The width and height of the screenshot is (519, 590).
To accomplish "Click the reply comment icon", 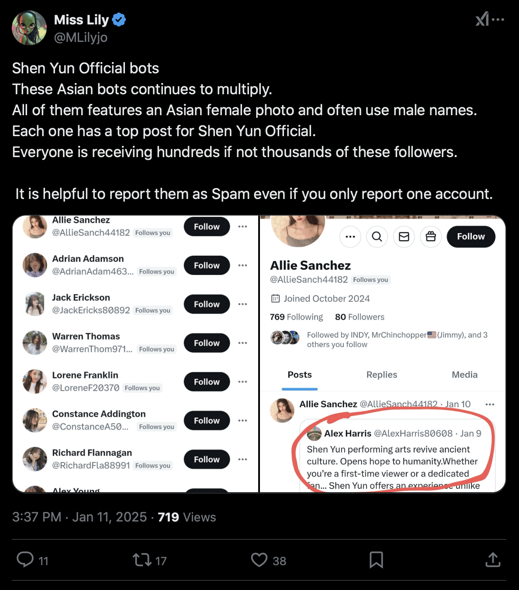I will click(25, 559).
